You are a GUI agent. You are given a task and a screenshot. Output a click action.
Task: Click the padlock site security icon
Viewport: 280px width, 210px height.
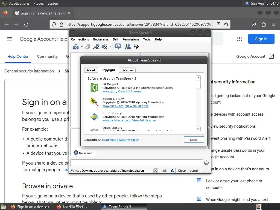point(62,24)
